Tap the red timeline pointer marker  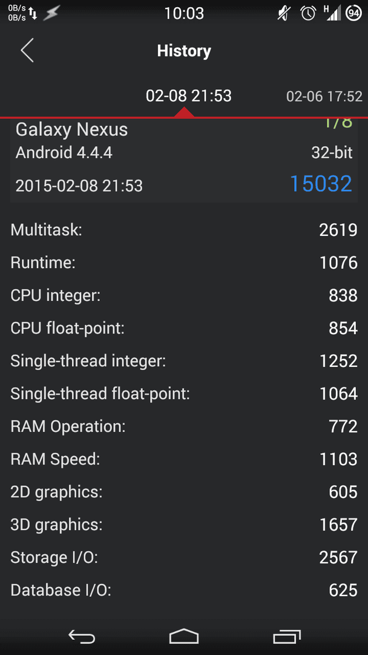tap(184, 113)
